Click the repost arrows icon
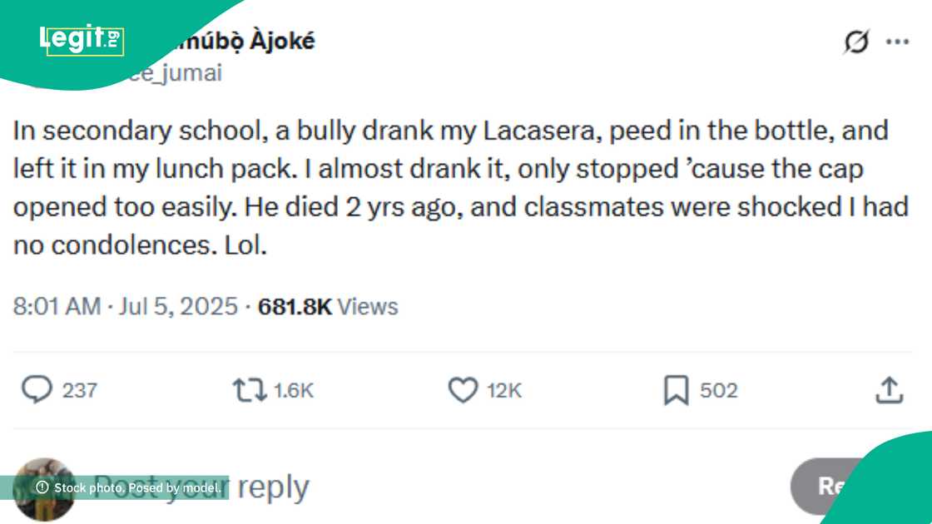 (249, 389)
